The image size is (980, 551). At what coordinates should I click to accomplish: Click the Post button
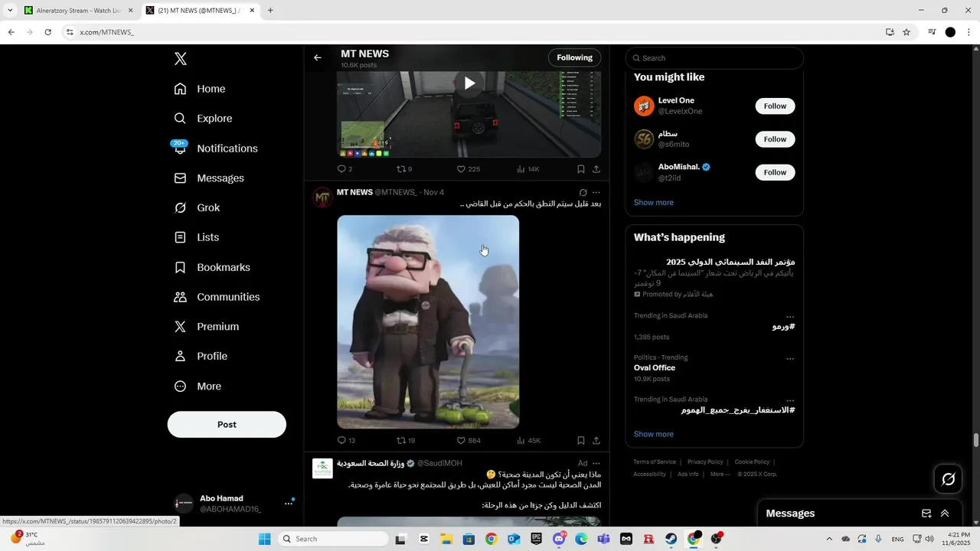click(227, 425)
